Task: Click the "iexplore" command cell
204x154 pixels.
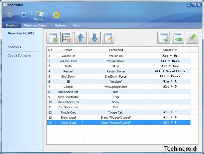Action: (116, 82)
